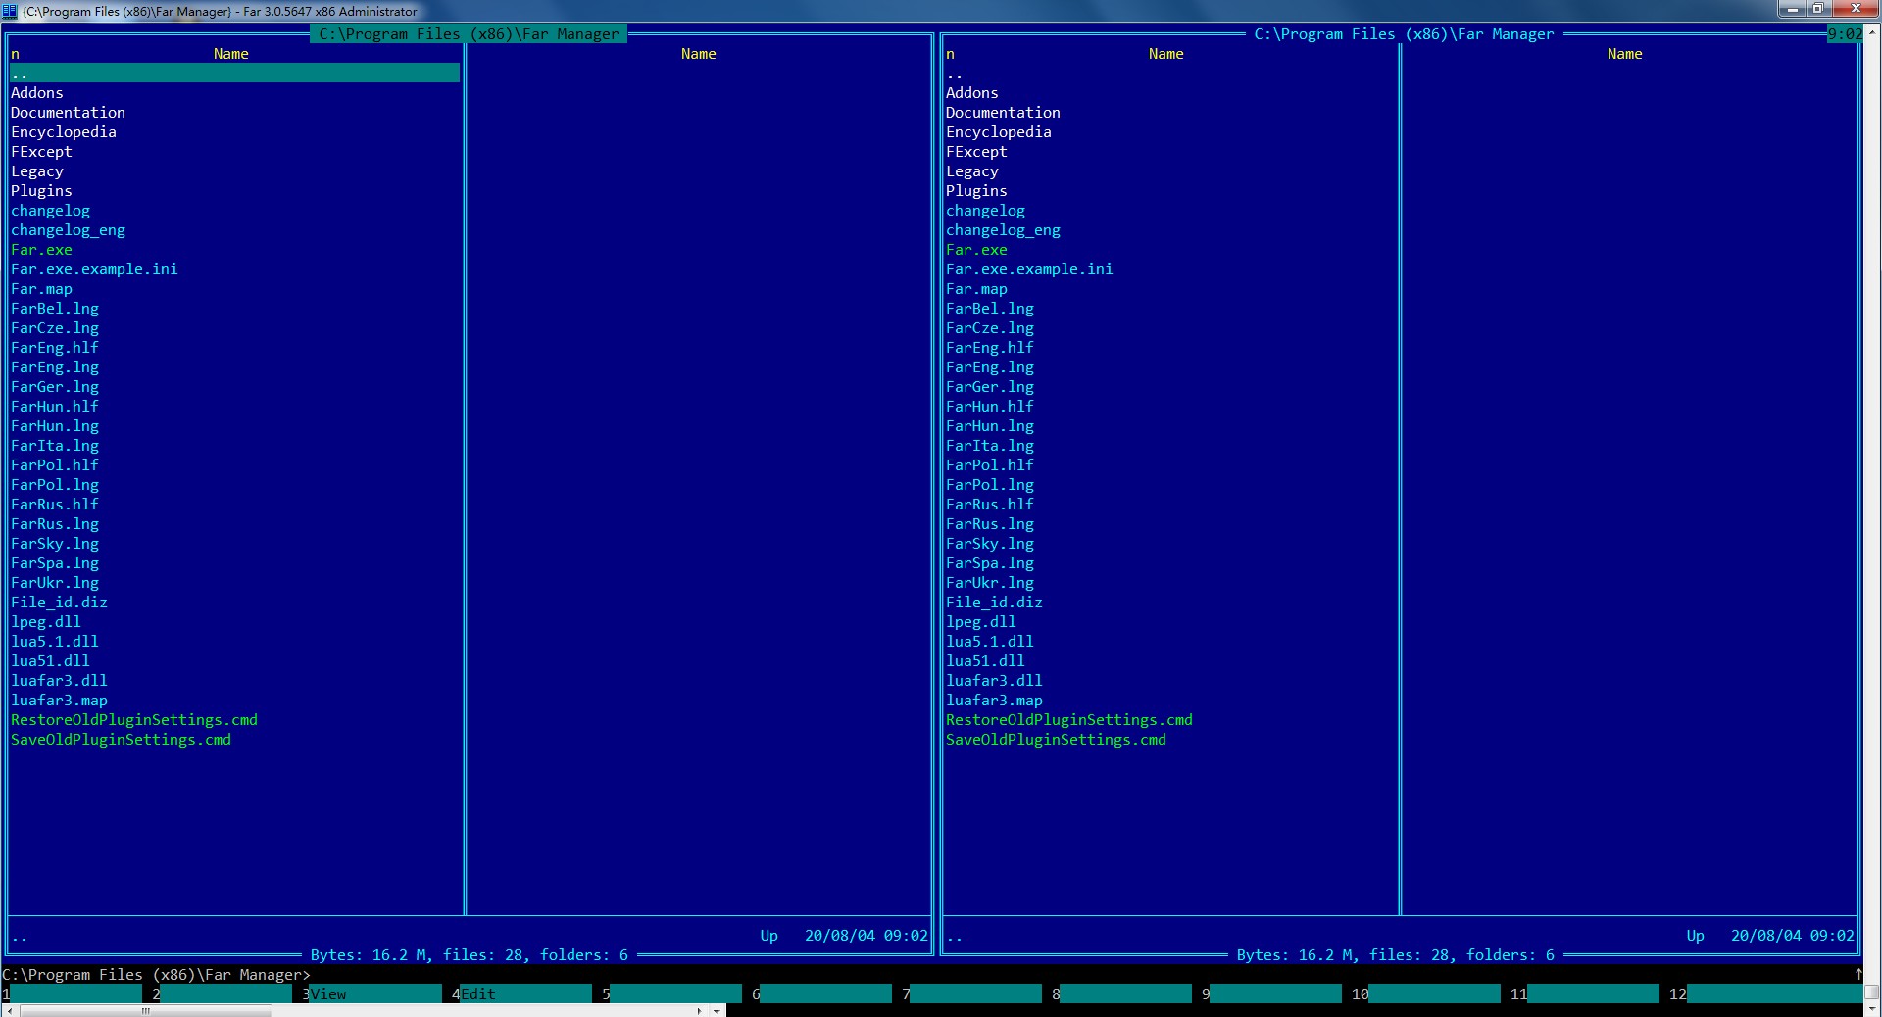Viewport: 1882px width, 1017px height.
Task: Select the Addons folder in right panel
Action: (971, 93)
